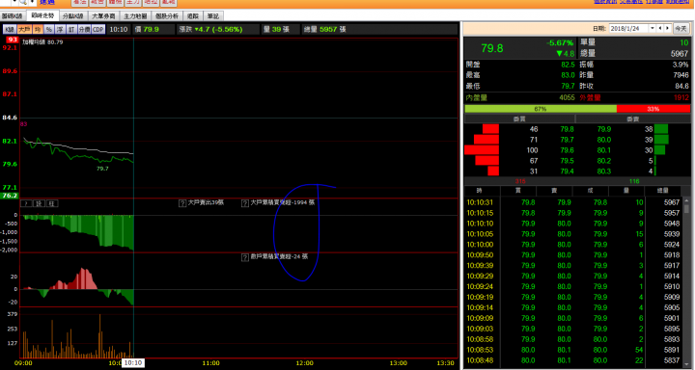695x370 pixels.
Task: Open the date picker dropdown arrow
Action: click(652, 28)
